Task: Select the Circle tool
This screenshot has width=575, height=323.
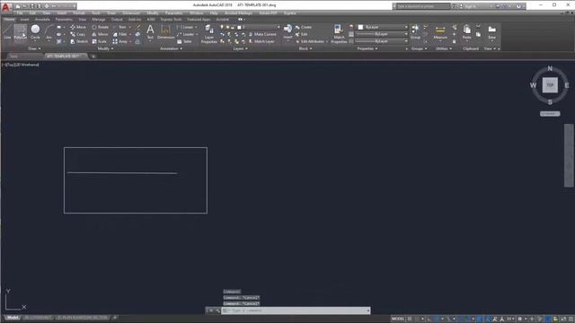Action: [x=35, y=32]
